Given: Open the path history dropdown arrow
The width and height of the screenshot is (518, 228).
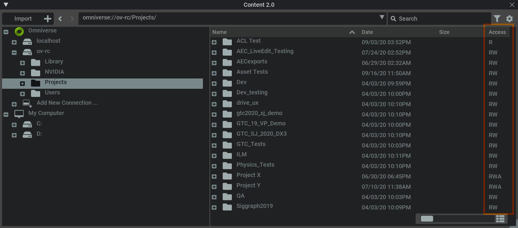Looking at the screenshot, I should (x=382, y=17).
